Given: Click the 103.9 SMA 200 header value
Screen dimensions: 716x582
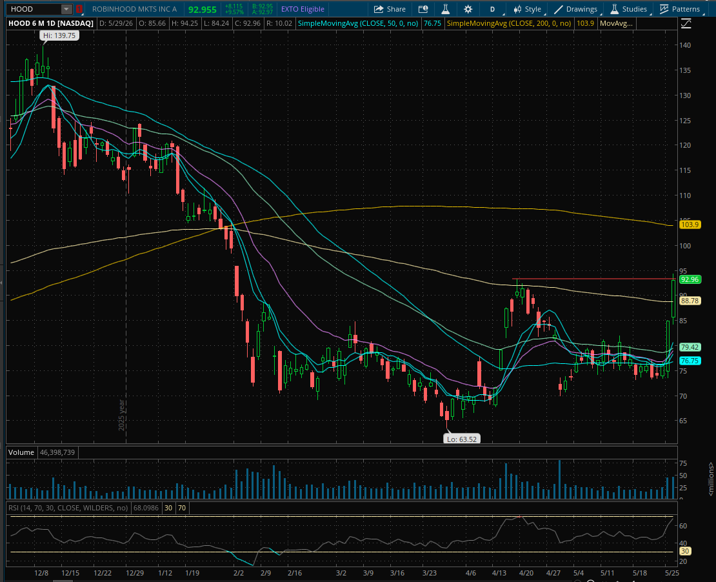Looking at the screenshot, I should [585, 23].
